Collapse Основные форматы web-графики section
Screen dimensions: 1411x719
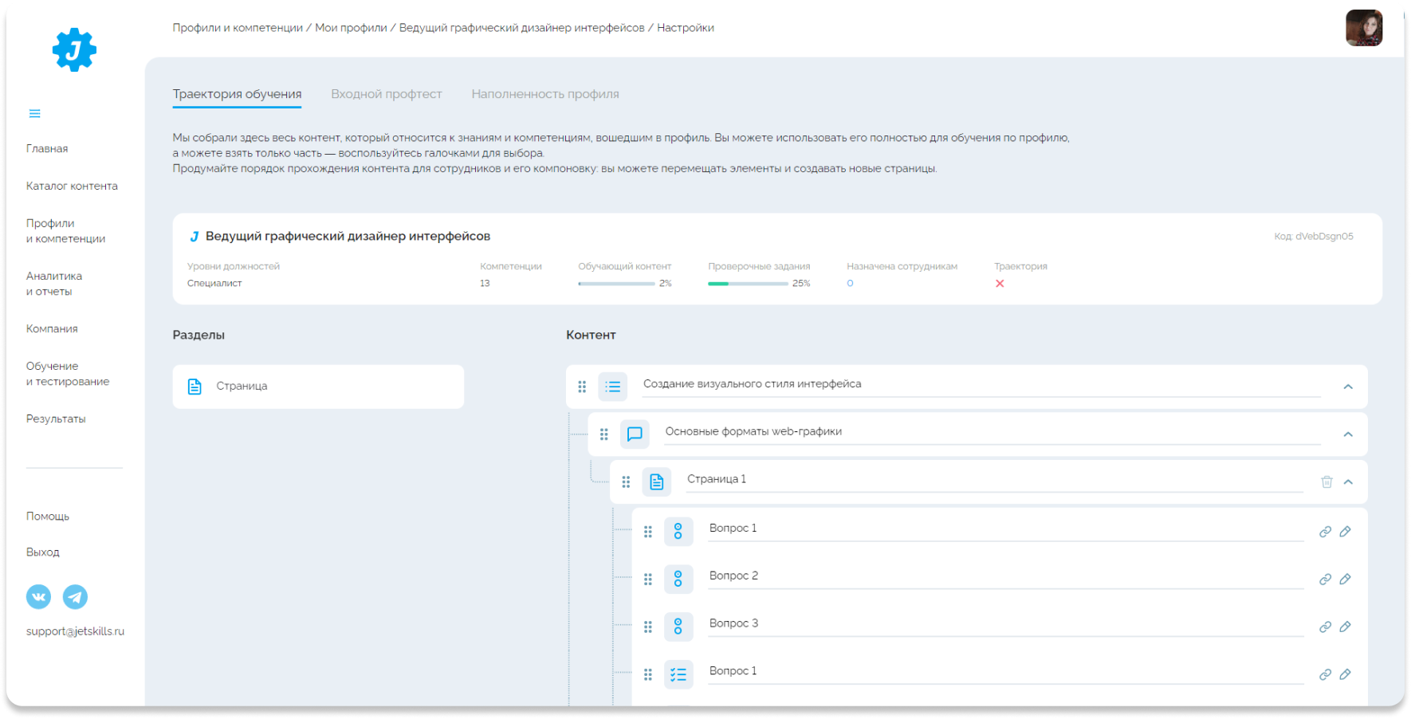(1348, 434)
